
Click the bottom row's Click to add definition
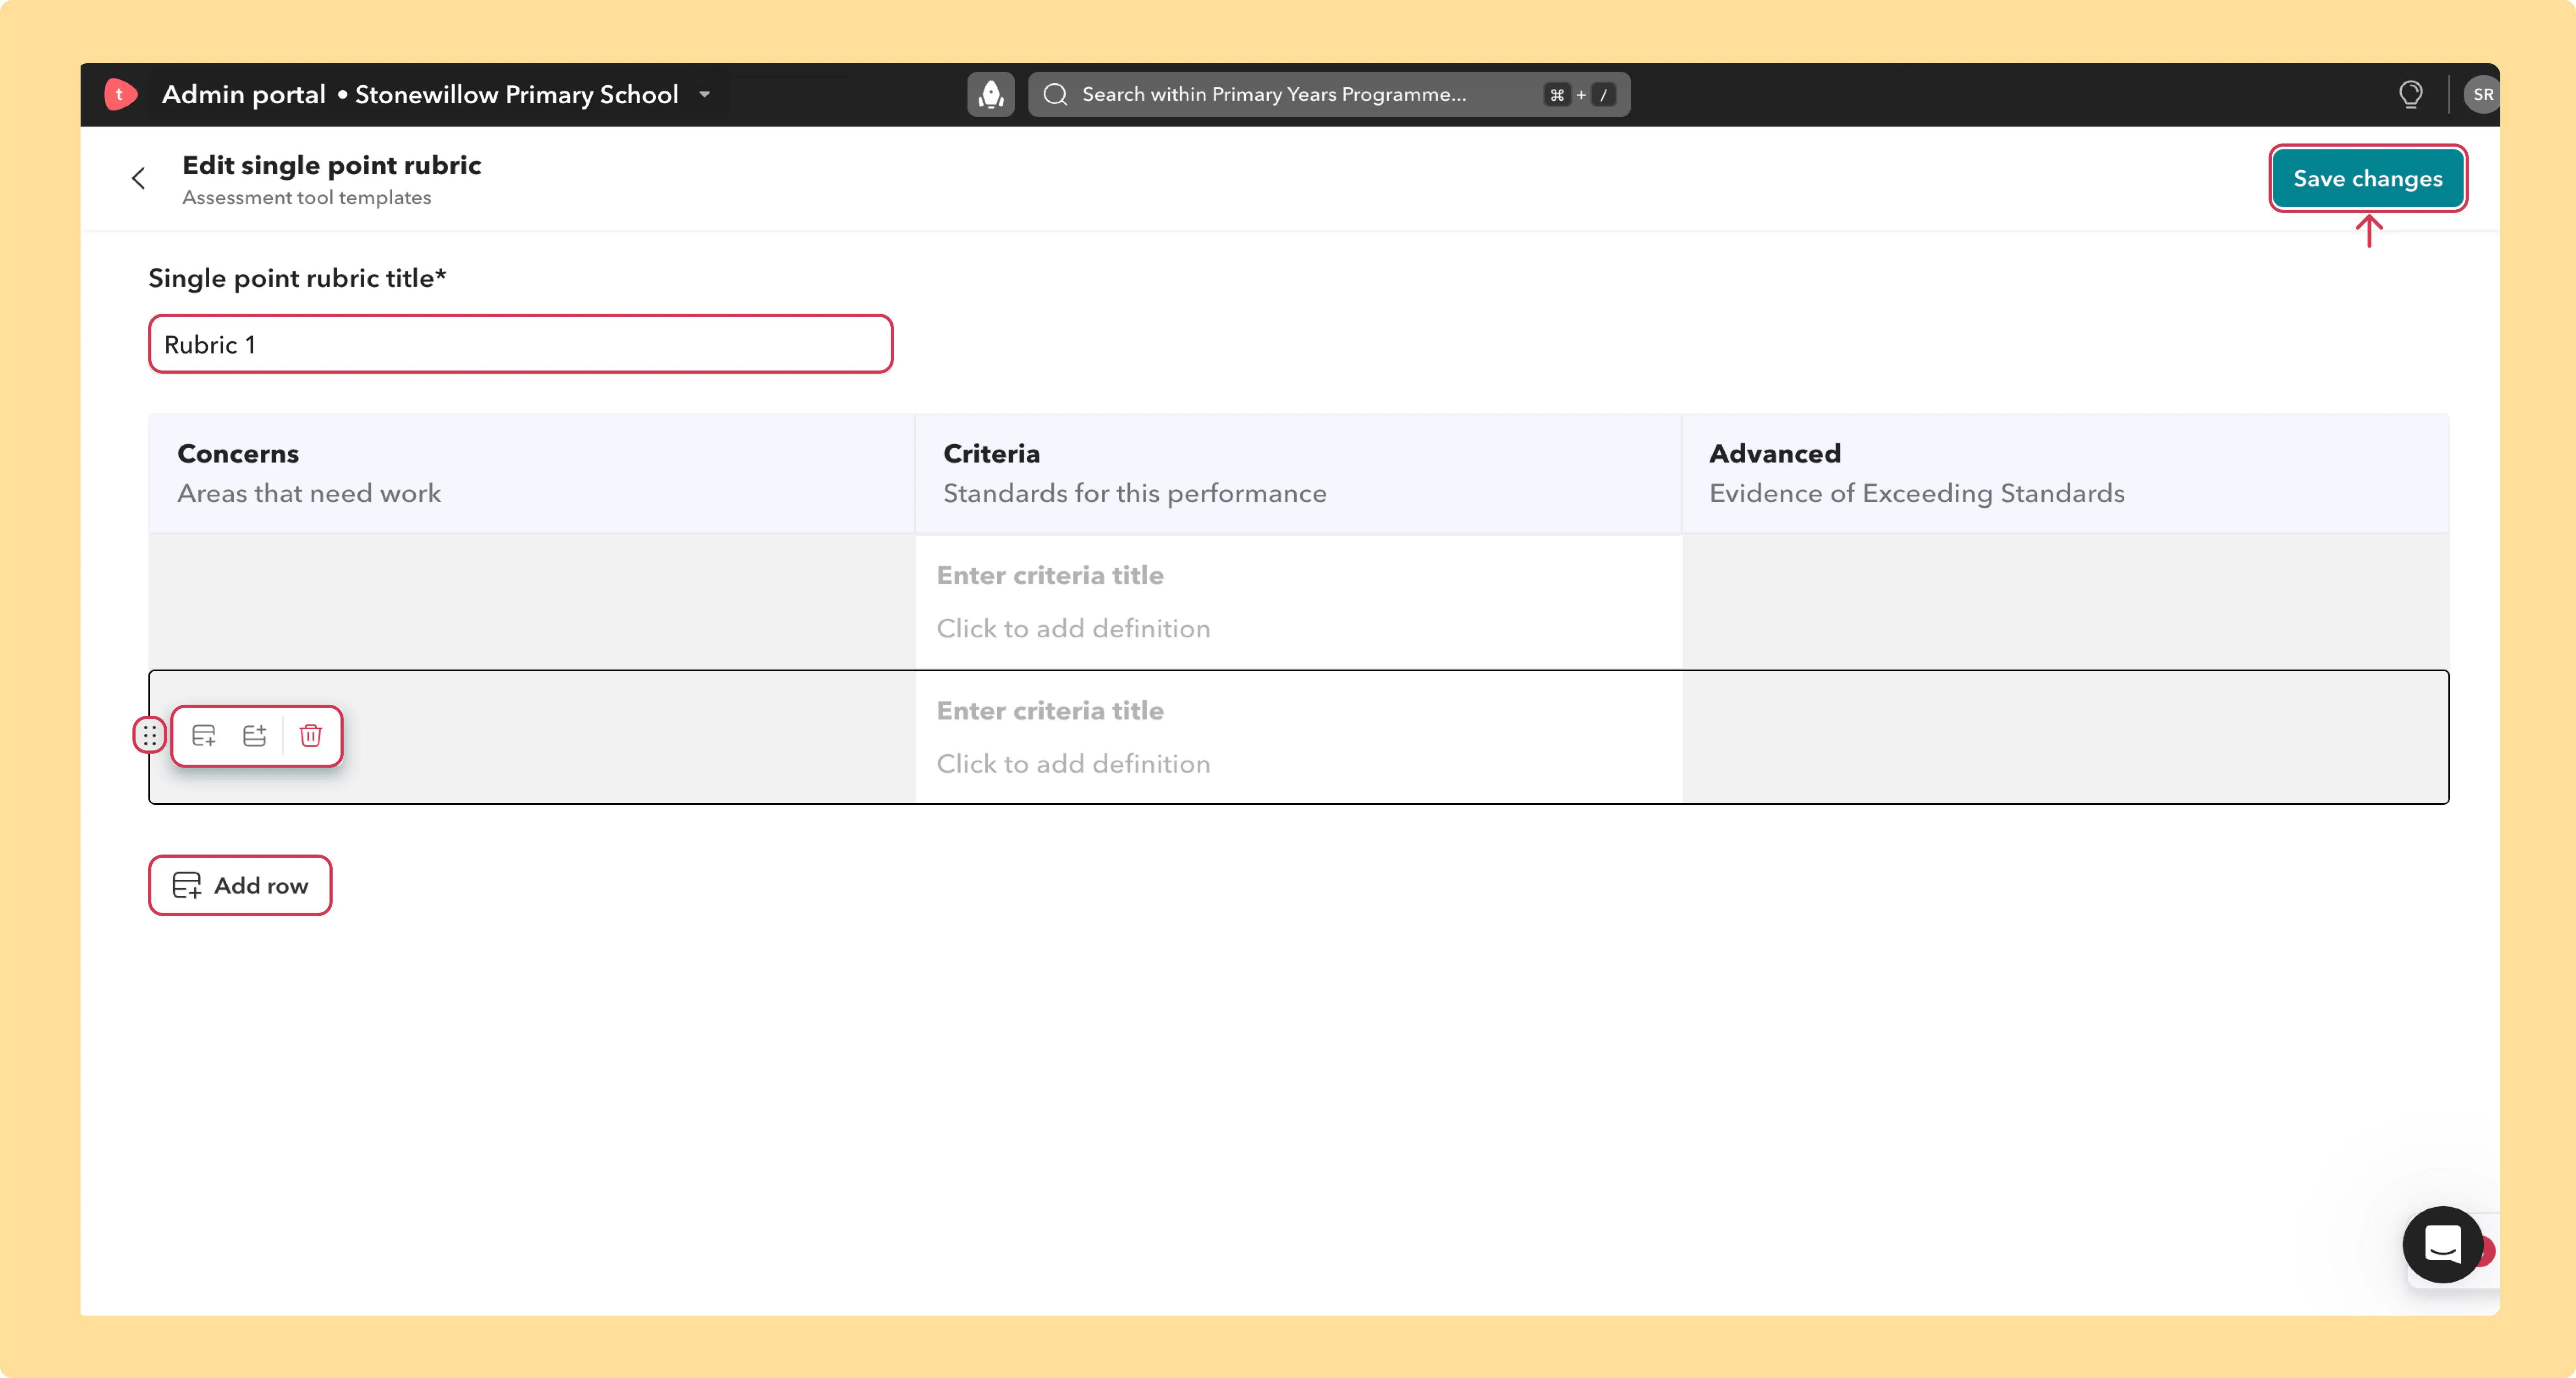point(1073,763)
